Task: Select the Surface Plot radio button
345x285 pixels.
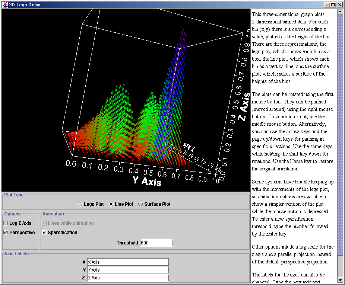Action: point(140,204)
